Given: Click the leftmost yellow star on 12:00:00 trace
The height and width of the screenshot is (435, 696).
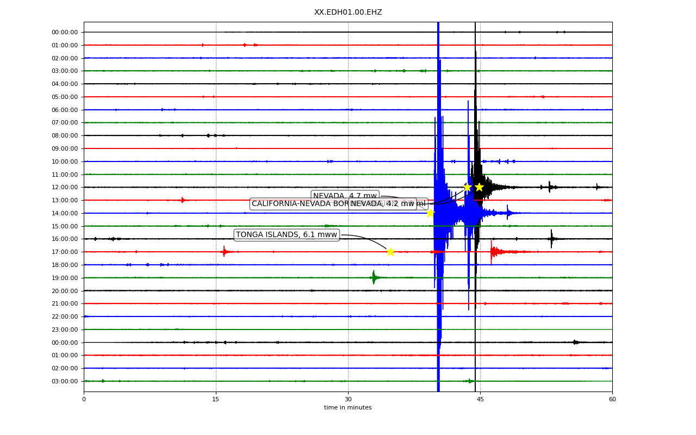Looking at the screenshot, I should point(467,187).
